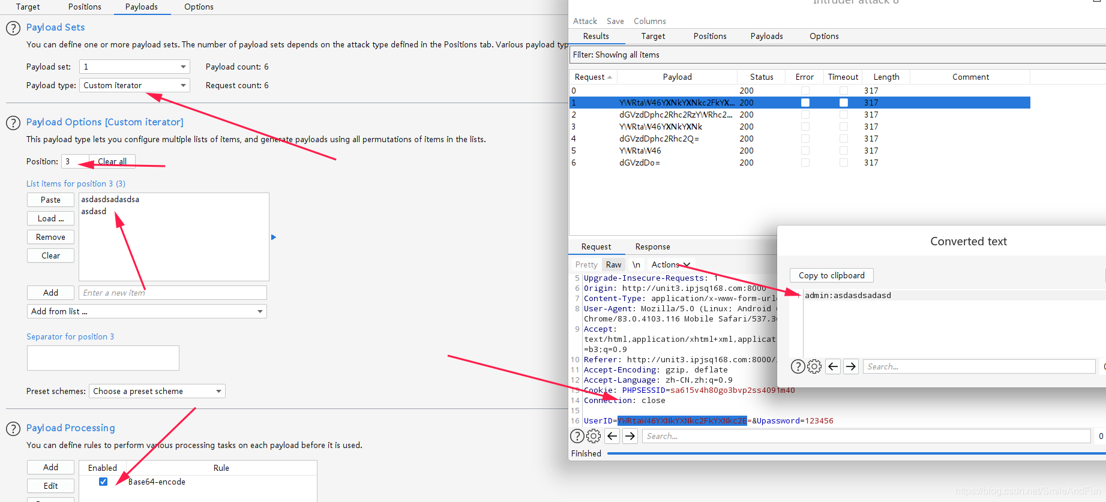Image resolution: width=1106 pixels, height=502 pixels.
Task: Go to previous match in Converted text panel
Action: coord(833,366)
